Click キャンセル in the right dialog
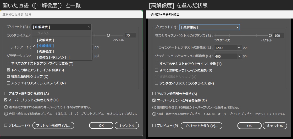This screenshot has width=293, height=139. point(275,126)
